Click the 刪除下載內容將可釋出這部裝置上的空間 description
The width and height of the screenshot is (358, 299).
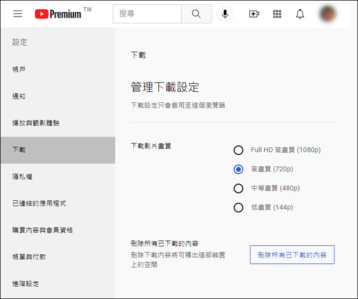coord(178,260)
